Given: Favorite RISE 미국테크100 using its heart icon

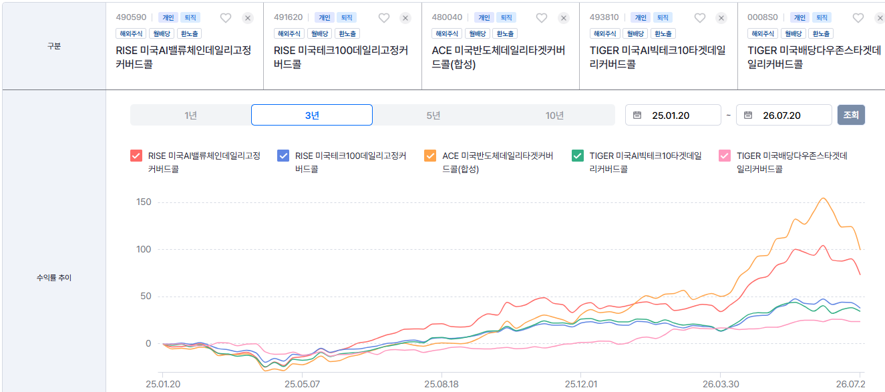Looking at the screenshot, I should pyautogui.click(x=383, y=18).
